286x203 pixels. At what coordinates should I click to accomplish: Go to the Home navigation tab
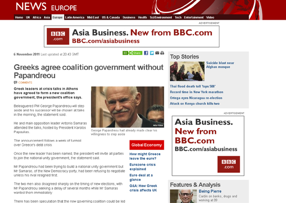tap(19, 18)
